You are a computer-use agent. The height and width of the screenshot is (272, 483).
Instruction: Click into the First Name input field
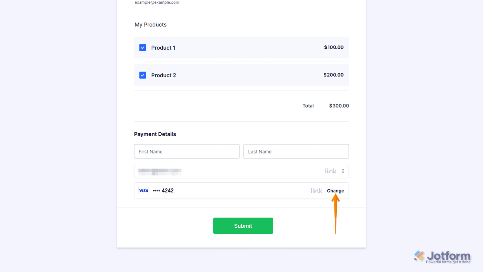click(x=186, y=151)
